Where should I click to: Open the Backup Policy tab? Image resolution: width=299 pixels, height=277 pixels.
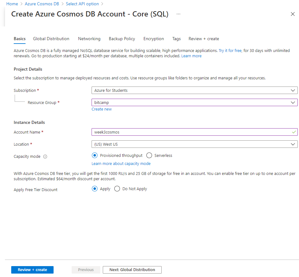[x=122, y=39]
